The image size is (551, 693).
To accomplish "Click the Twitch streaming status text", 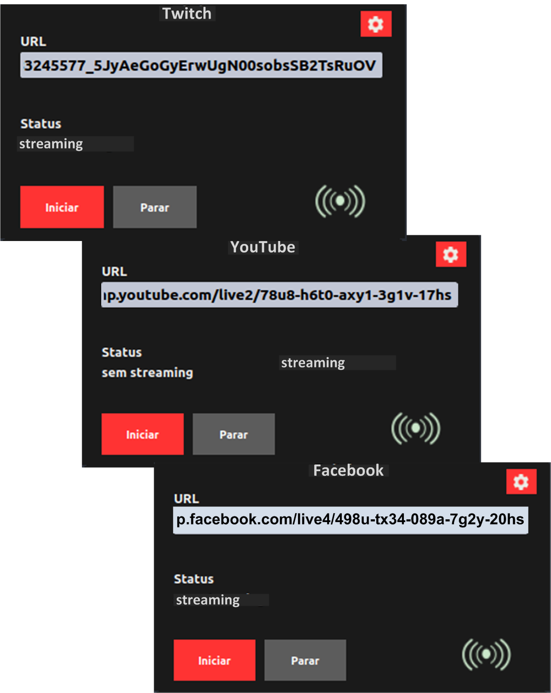I will click(51, 144).
